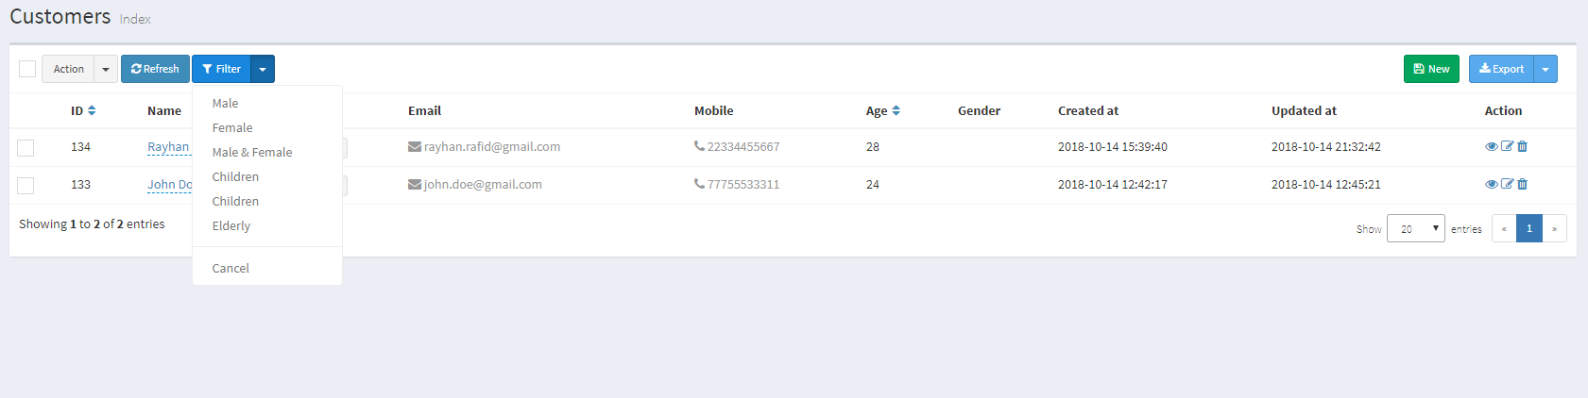Image resolution: width=1588 pixels, height=398 pixels.
Task: Delete customer 134 with trash icon
Action: [1522, 146]
